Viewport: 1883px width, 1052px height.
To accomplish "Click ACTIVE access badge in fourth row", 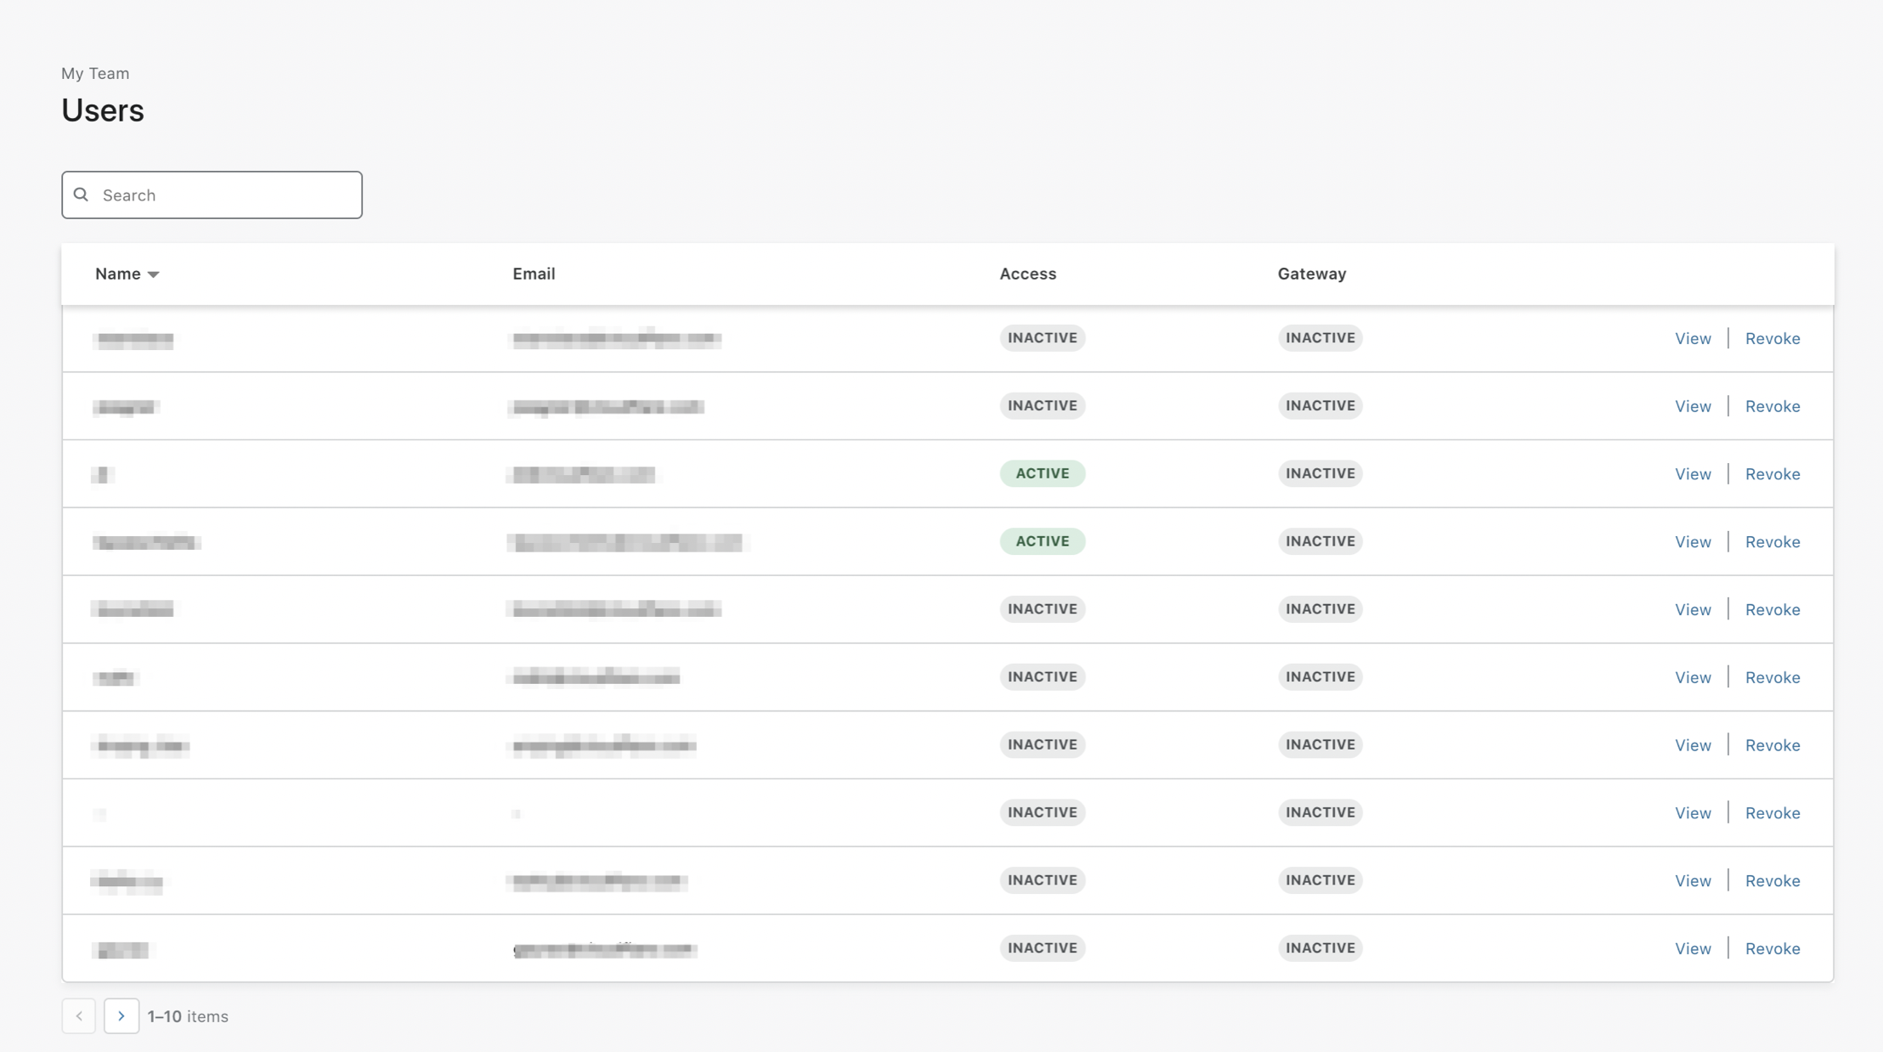I will click(x=1042, y=541).
